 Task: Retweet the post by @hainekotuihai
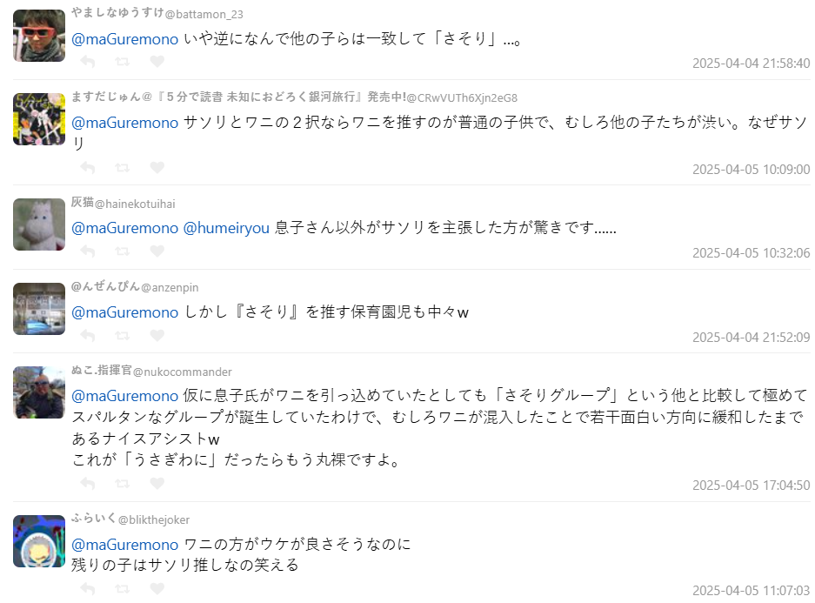[x=123, y=251]
